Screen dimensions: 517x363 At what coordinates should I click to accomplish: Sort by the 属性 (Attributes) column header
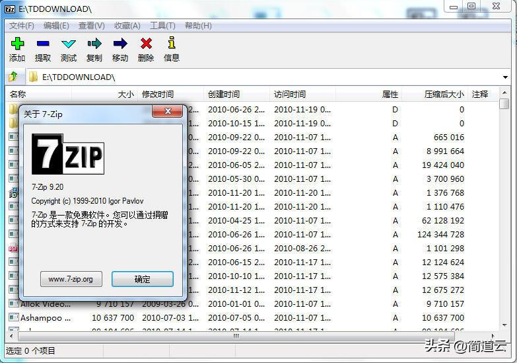tap(368, 94)
